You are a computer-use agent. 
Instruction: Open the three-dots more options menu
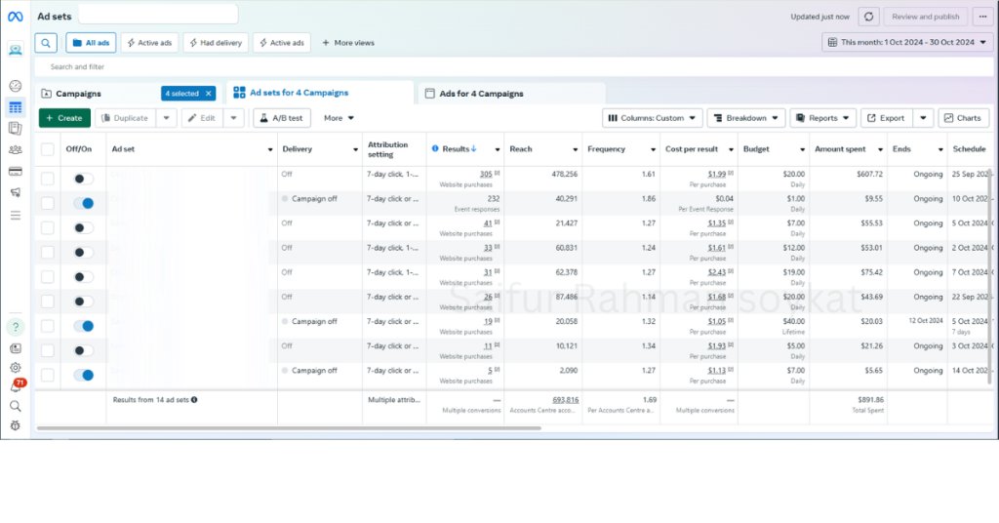coord(981,17)
